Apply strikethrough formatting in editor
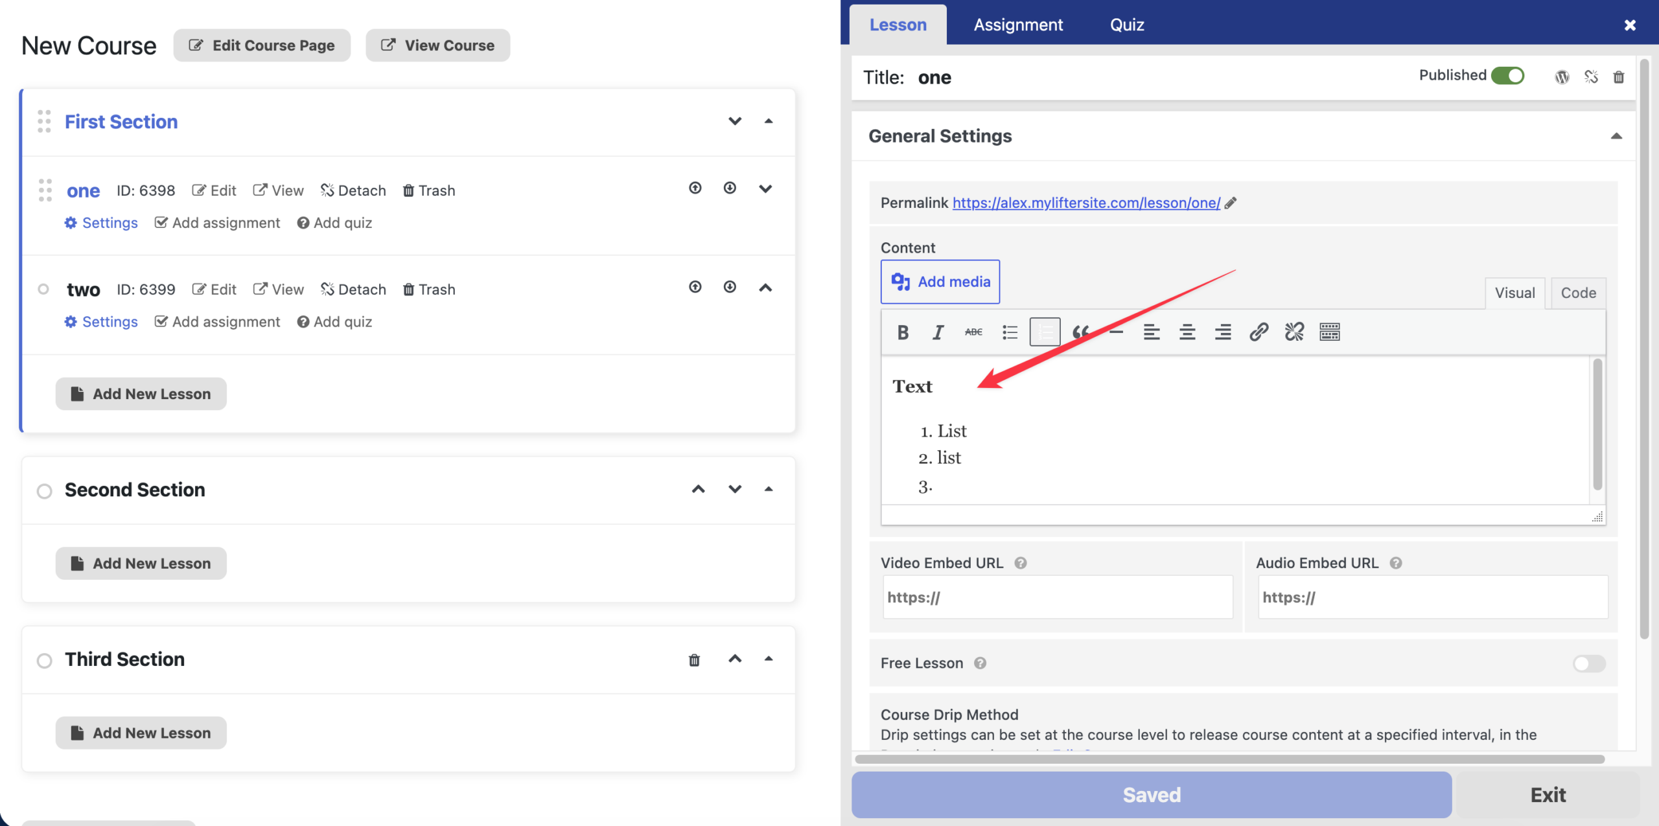This screenshot has height=826, width=1659. (973, 332)
